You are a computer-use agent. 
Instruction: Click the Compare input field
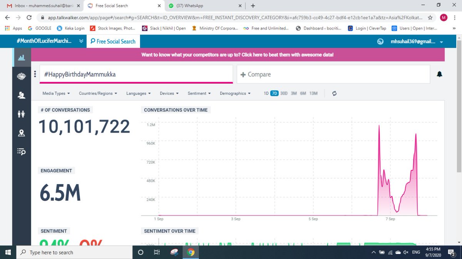pos(333,74)
